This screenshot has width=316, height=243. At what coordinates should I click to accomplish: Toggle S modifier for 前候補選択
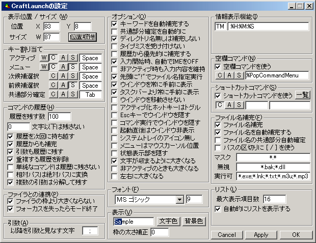(x=73, y=85)
